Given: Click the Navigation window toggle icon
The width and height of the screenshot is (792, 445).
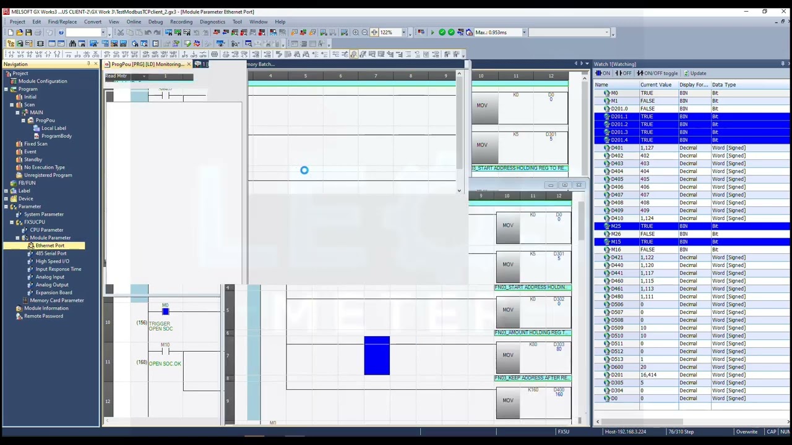Looking at the screenshot, I should pyautogui.click(x=11, y=44).
